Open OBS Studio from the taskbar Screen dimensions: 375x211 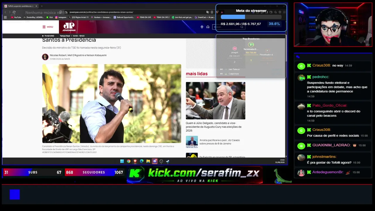pyautogui.click(x=161, y=161)
